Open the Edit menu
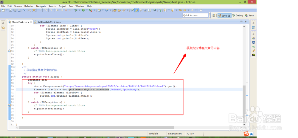The image size is (298, 138). (x=10, y=6)
